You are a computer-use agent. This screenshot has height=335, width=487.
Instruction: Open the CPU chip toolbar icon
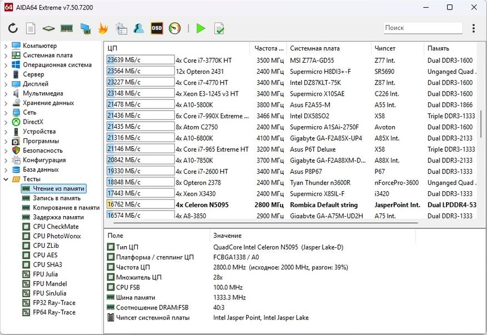[x=48, y=28]
